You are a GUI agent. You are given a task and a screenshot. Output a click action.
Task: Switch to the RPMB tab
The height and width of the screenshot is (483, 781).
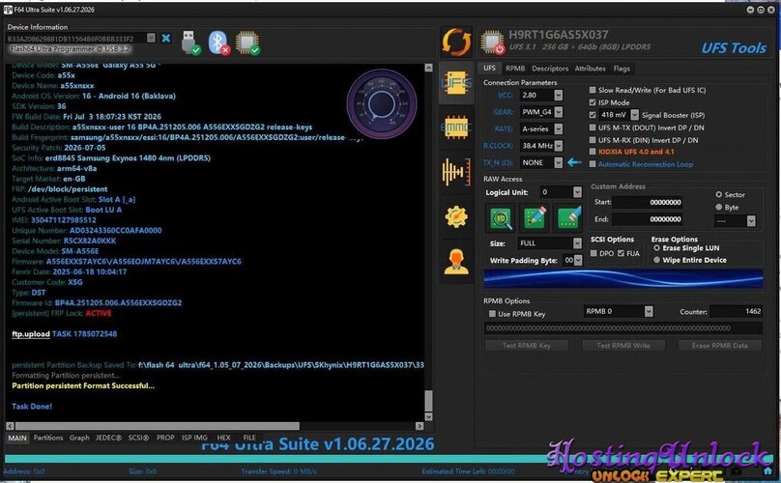[x=515, y=69]
